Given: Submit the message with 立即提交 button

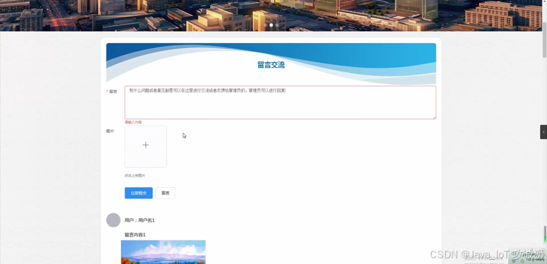Looking at the screenshot, I should (138, 193).
